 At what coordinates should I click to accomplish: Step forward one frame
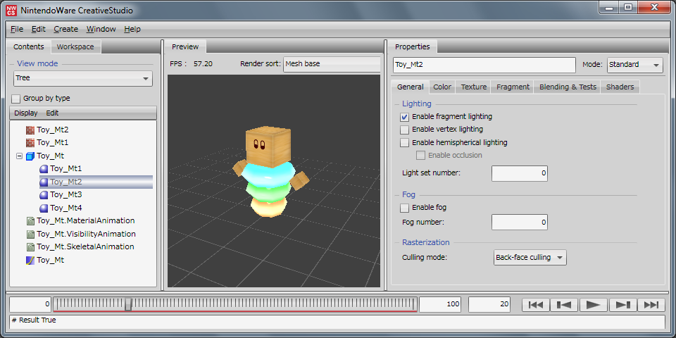click(622, 304)
